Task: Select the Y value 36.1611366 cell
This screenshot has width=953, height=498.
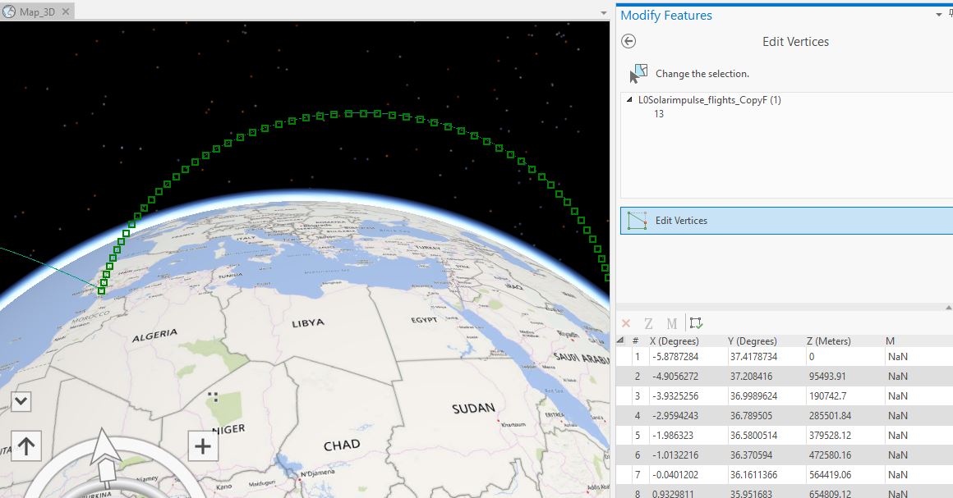Action: point(766,475)
